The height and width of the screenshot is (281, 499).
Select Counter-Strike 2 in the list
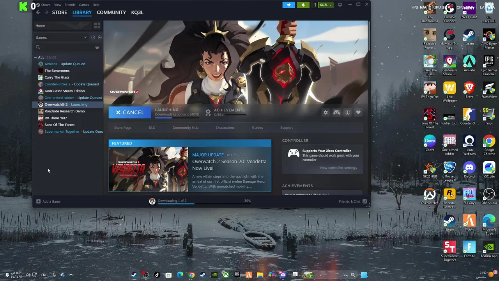[68, 84]
